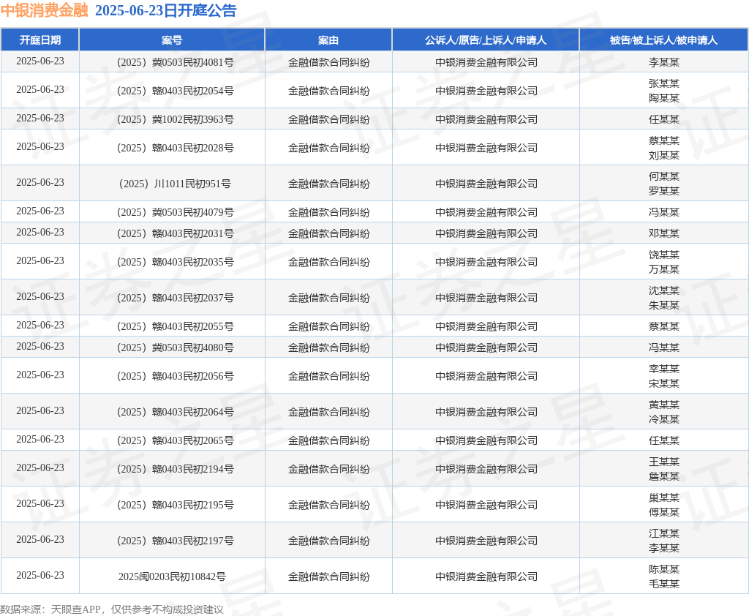Click defendant name 刘某某
Viewport: 749px width, 616px height.
click(x=664, y=155)
